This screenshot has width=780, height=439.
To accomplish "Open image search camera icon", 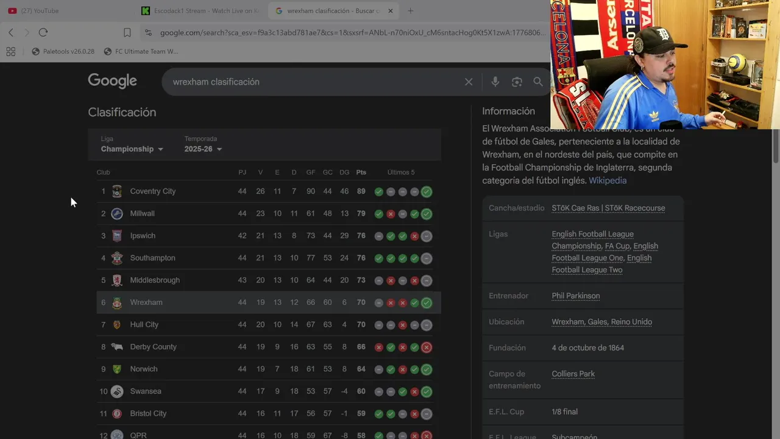I will 517,82.
